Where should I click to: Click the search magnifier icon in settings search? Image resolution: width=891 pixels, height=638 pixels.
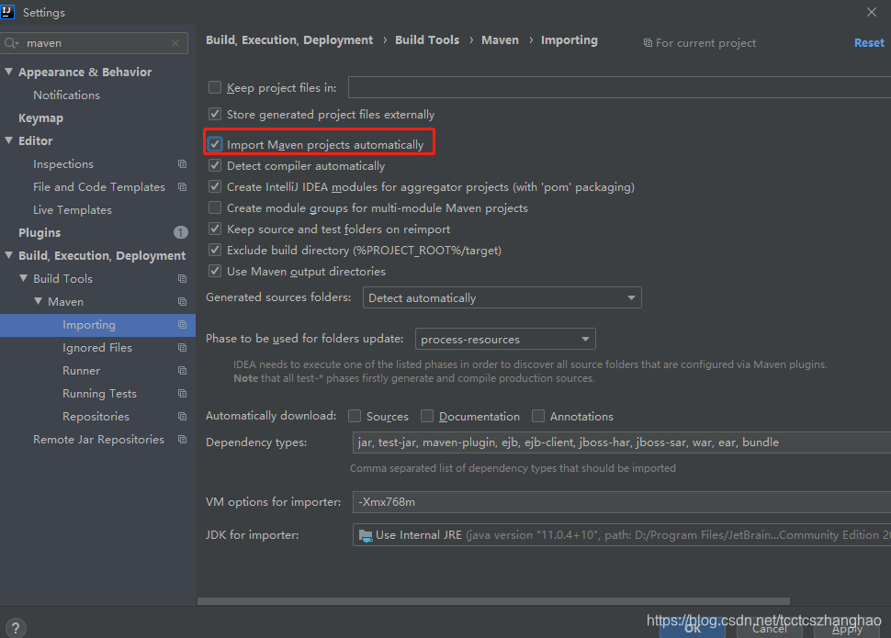[x=10, y=43]
